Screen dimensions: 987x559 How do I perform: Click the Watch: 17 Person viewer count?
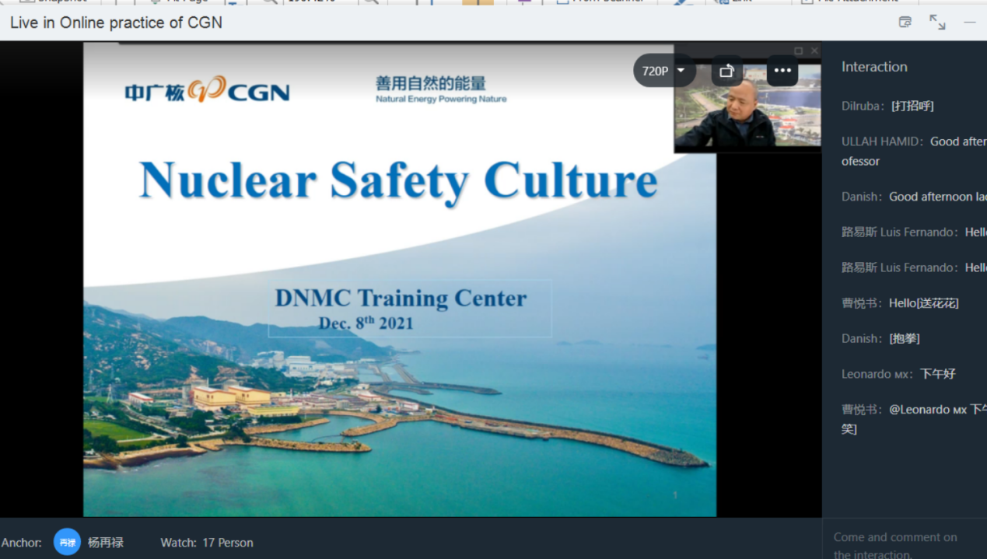point(207,543)
